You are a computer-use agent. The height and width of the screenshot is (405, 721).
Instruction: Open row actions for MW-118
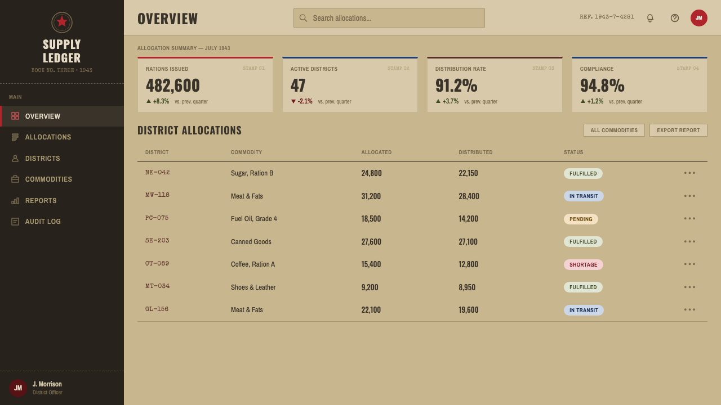[690, 196]
